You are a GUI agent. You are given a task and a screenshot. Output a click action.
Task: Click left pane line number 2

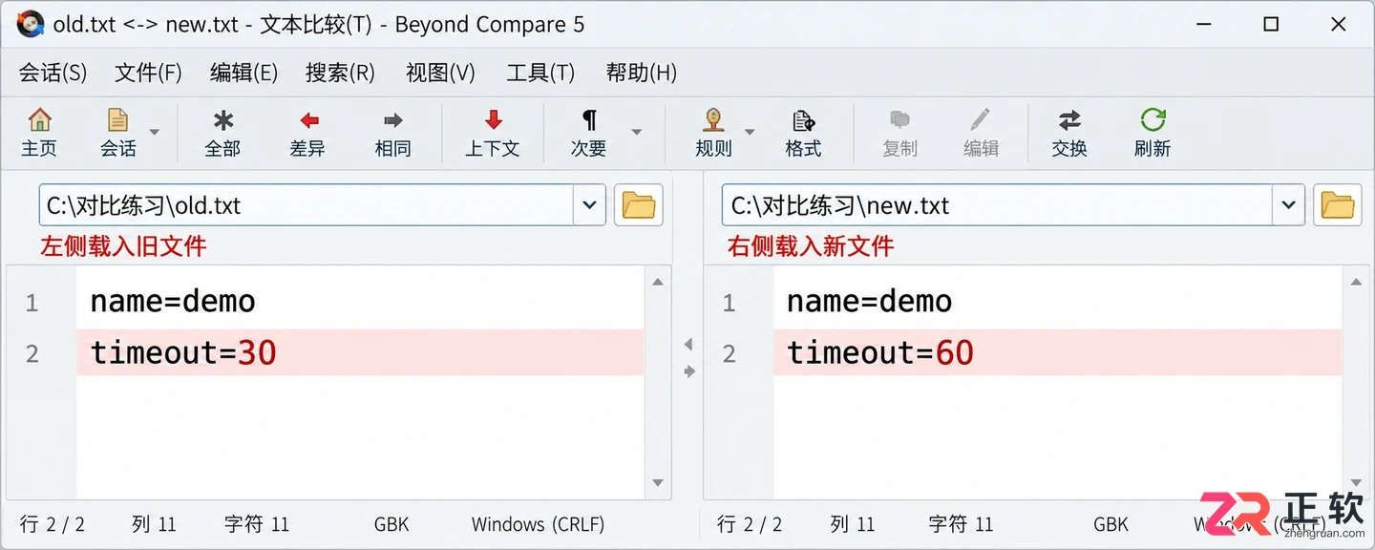pos(32,354)
